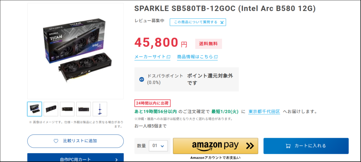361x162 pixels.
Task: Click the main product image
Action: [x=75, y=51]
